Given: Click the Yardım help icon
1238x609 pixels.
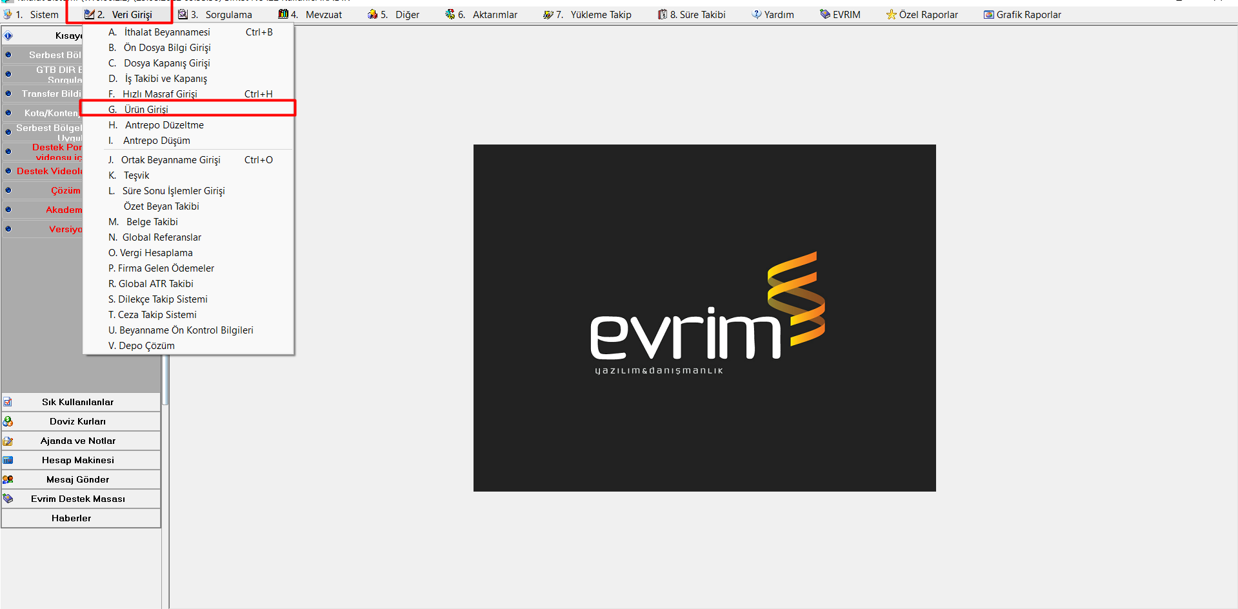Looking at the screenshot, I should [x=757, y=14].
